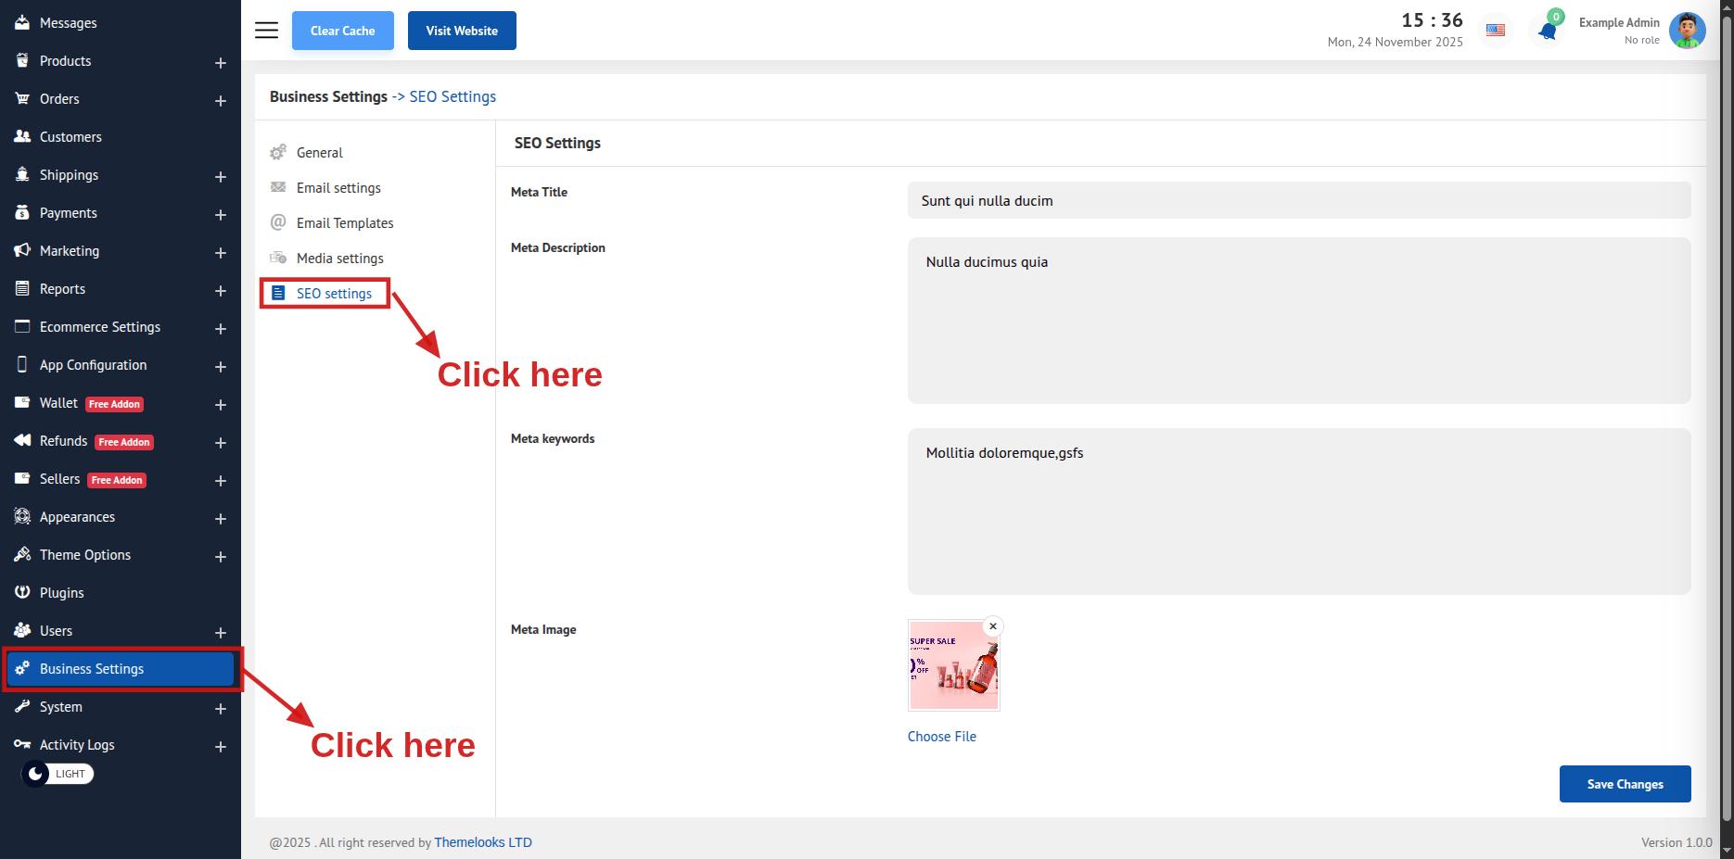Click the Messages icon in sidebar
Screen dimensions: 1734x859
[x=22, y=22]
